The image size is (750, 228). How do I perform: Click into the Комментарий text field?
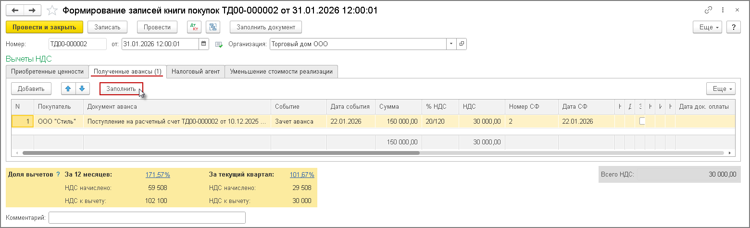pyautogui.click(x=147, y=218)
